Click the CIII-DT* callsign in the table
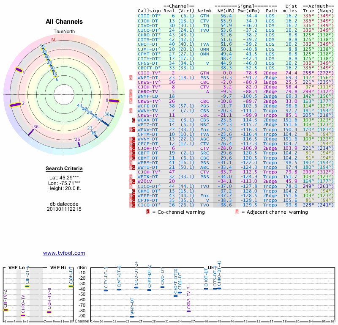Screen dimensions: 338x325 coord(149,16)
